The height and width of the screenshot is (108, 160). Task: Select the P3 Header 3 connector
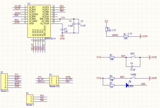pyautogui.click(x=30, y=99)
